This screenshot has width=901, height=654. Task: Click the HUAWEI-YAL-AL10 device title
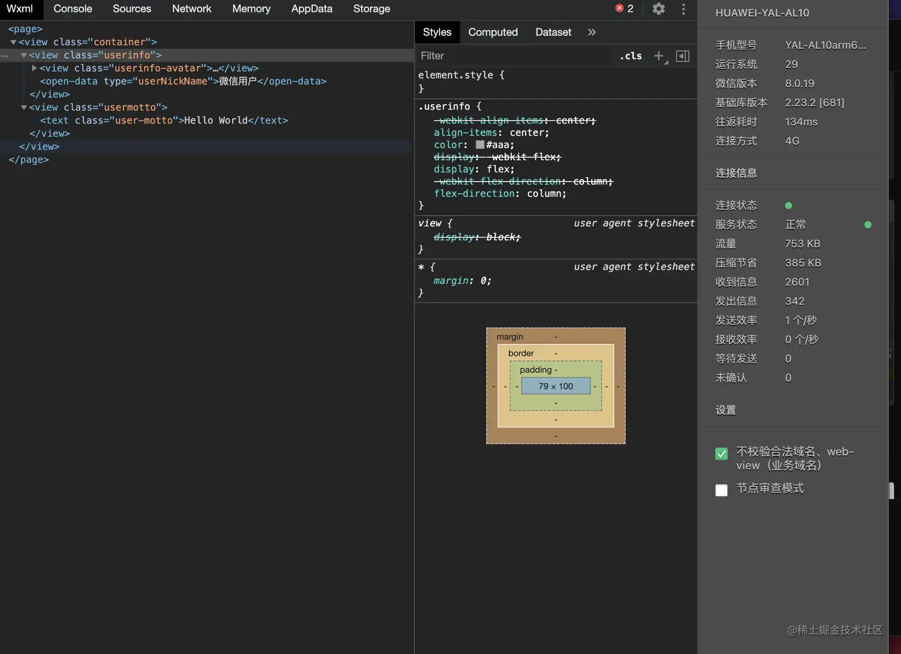click(762, 13)
